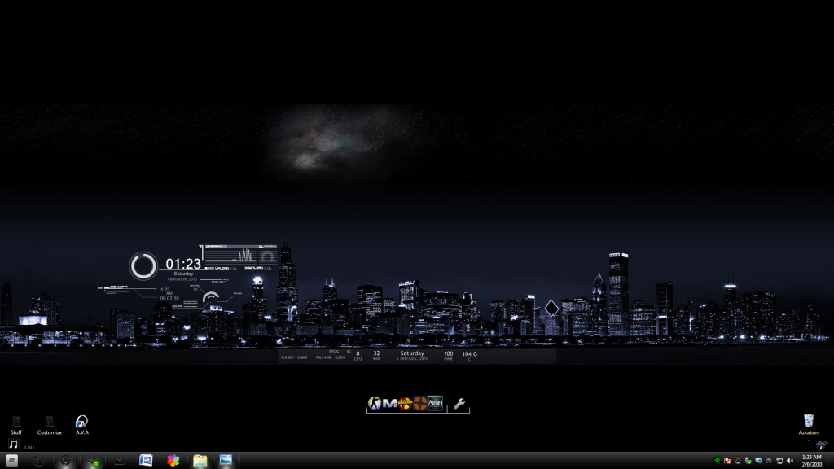
Task: Open Action Center flag tray icon
Action: coord(727,461)
